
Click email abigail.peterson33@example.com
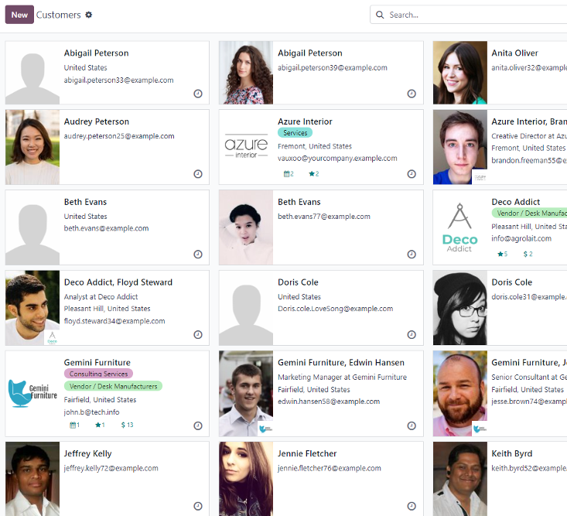click(x=118, y=80)
